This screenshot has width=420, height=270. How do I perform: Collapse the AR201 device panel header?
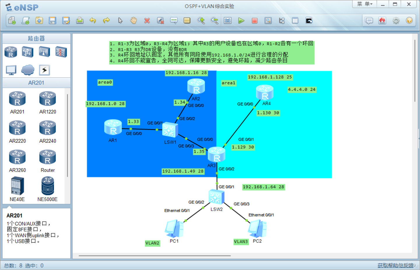point(36,83)
